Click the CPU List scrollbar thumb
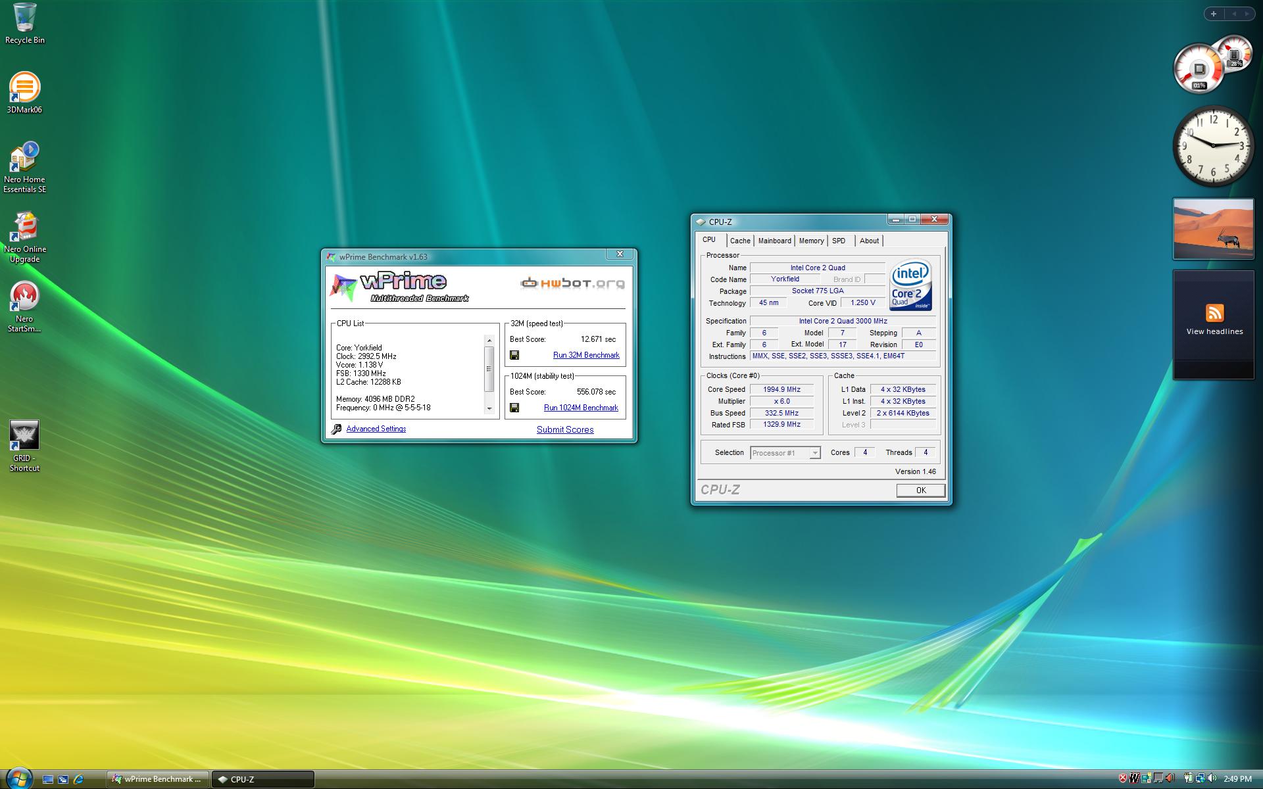1263x789 pixels. point(489,369)
